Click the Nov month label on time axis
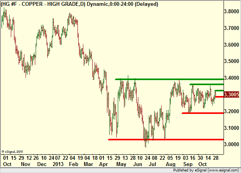 [x=26, y=164]
